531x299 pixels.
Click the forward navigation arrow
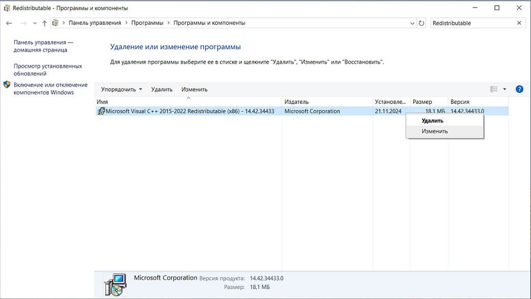click(x=23, y=23)
